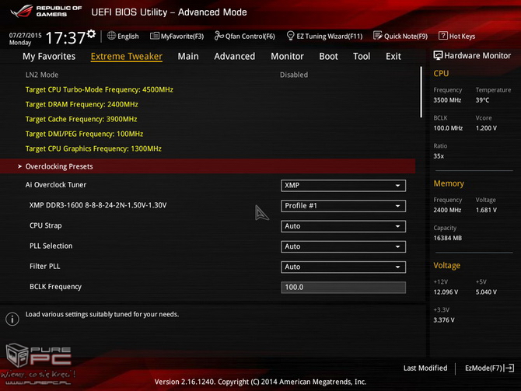Viewport: 521px width, 391px height.
Task: Open the Advanced tab
Action: coord(235,56)
